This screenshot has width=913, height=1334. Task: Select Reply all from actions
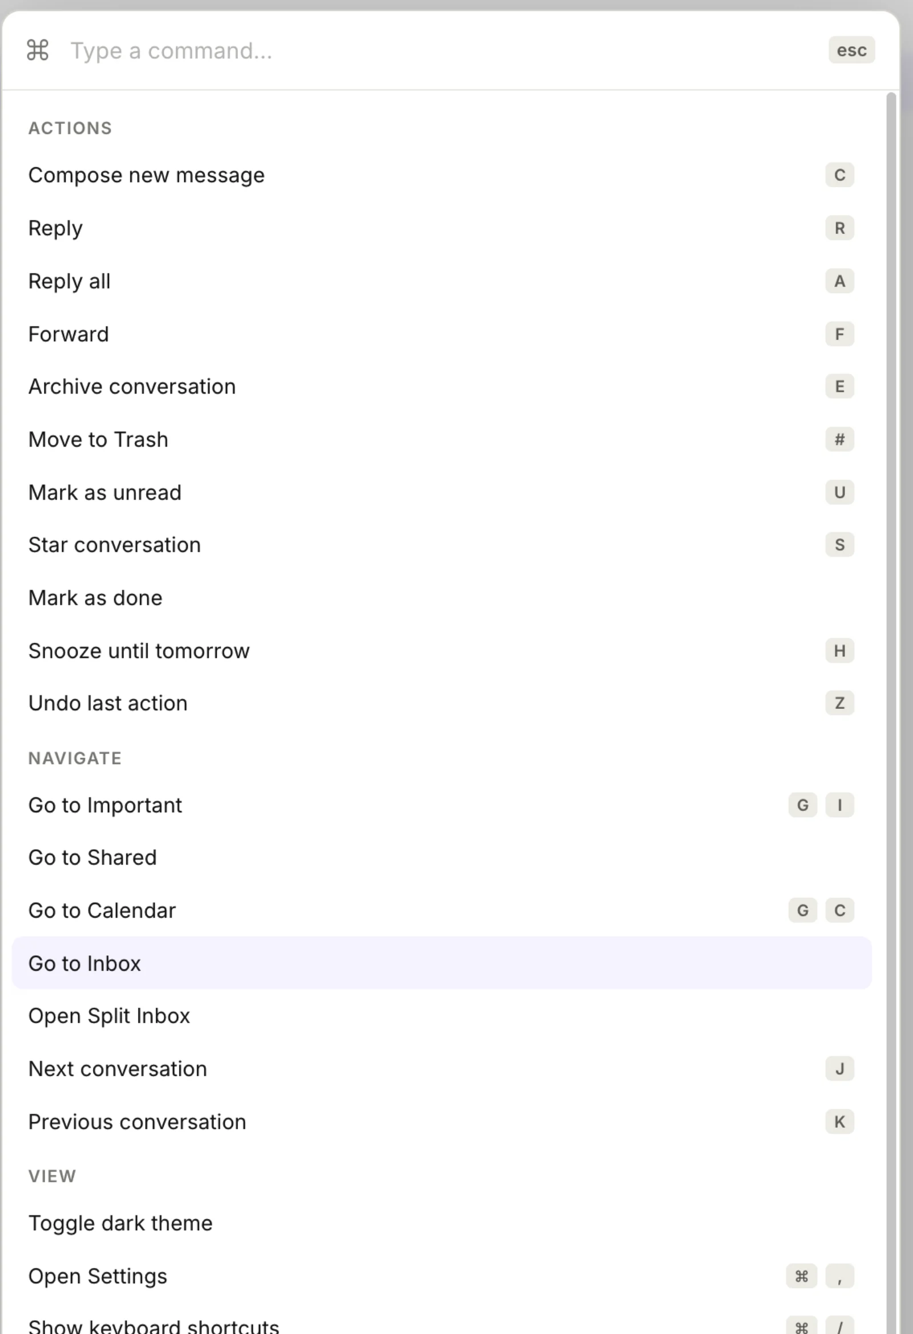442,281
